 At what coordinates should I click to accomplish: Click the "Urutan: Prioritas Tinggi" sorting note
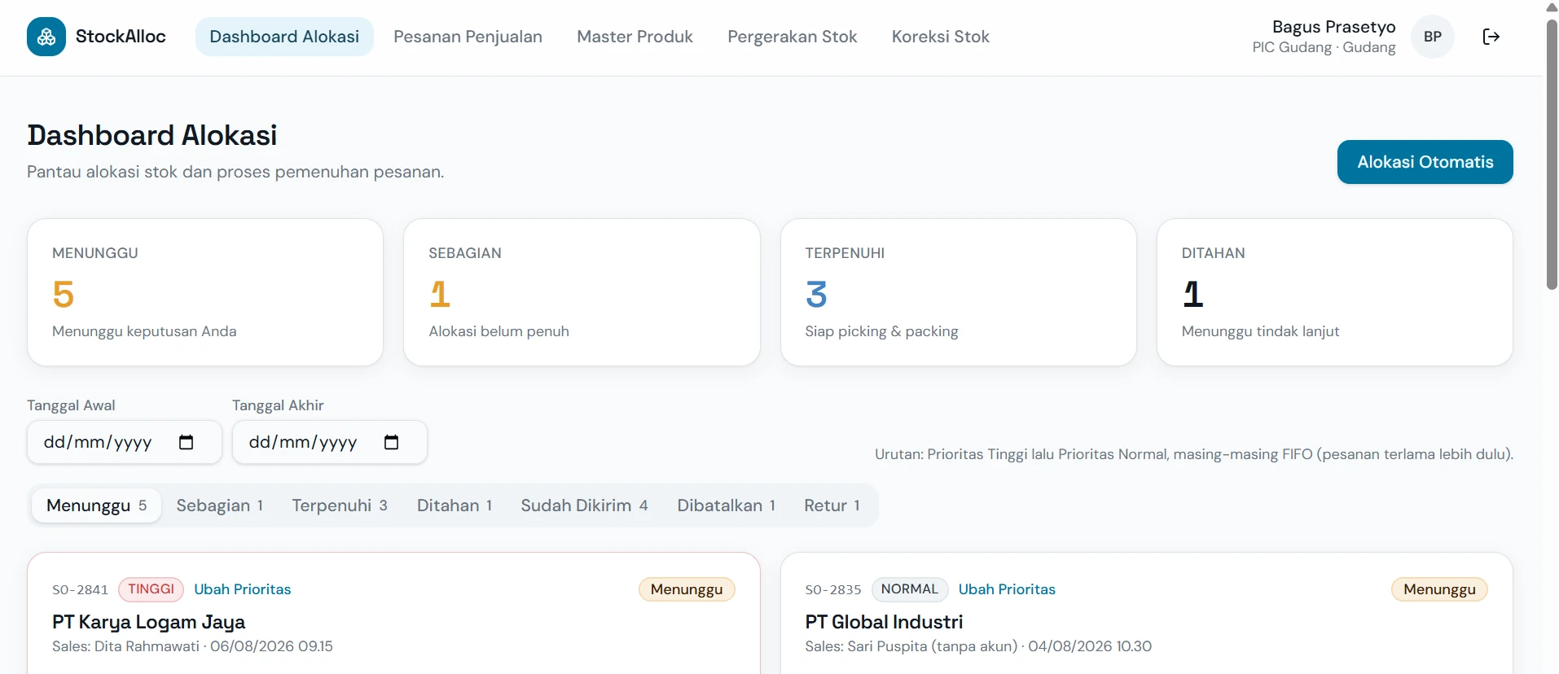1194,454
